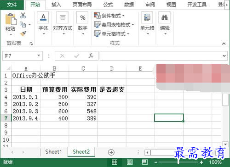Click the formula bar confirm checkmark icon
Screen dimensions: 230x167
[76, 56]
